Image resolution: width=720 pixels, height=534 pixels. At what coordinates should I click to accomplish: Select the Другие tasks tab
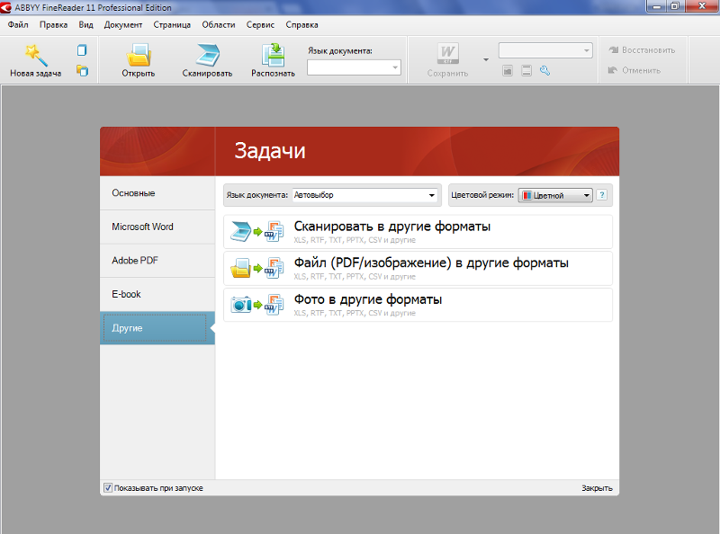click(x=157, y=328)
